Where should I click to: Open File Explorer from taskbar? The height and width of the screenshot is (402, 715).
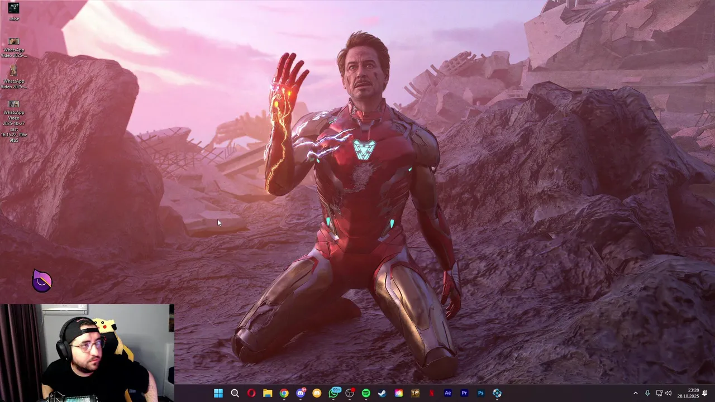pos(268,393)
